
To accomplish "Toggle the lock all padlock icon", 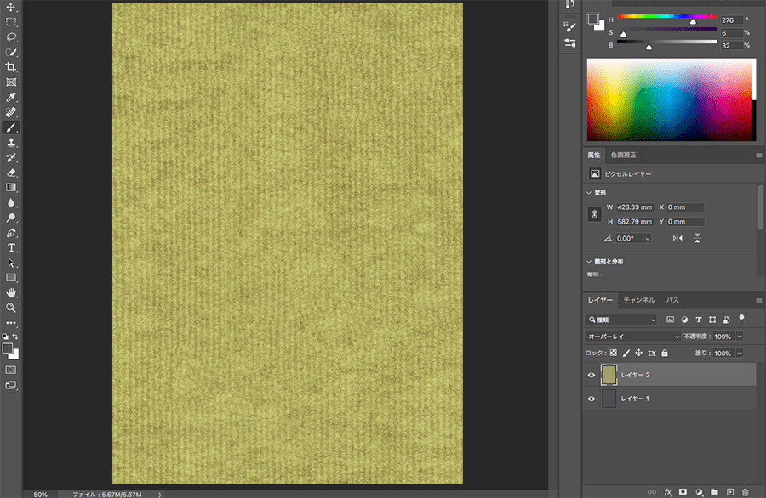I will click(665, 353).
